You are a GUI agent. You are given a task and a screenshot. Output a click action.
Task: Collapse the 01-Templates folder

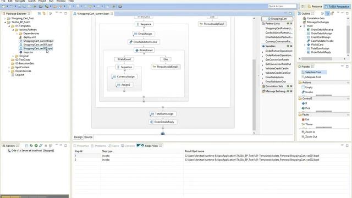9,26
